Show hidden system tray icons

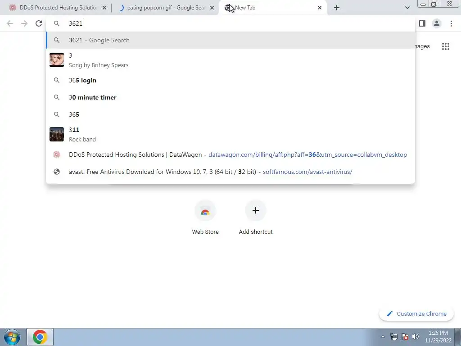(x=383, y=337)
